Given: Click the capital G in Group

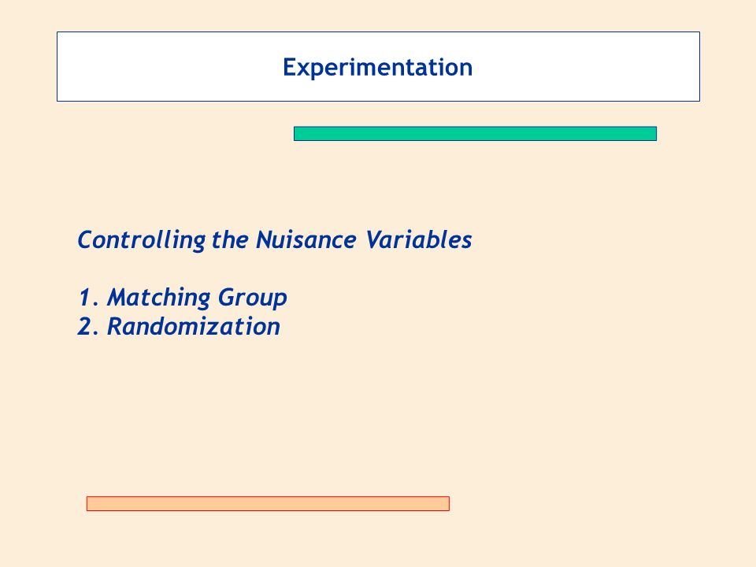Looking at the screenshot, I should tap(227, 298).
